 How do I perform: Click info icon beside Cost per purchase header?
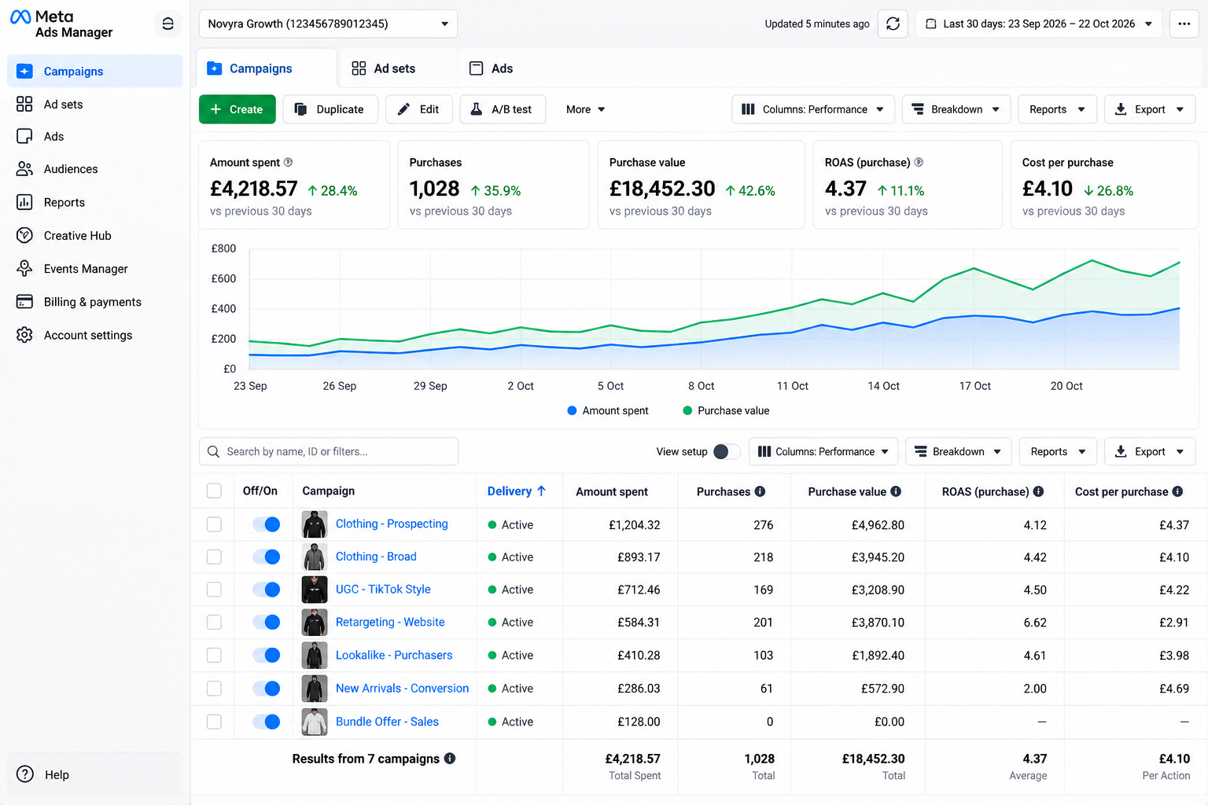tap(1177, 491)
